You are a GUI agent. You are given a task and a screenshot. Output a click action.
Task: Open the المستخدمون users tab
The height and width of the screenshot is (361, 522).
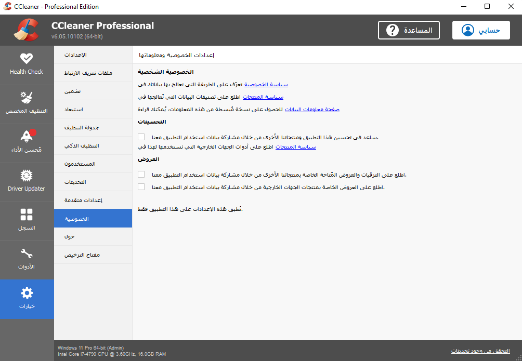[x=93, y=164]
